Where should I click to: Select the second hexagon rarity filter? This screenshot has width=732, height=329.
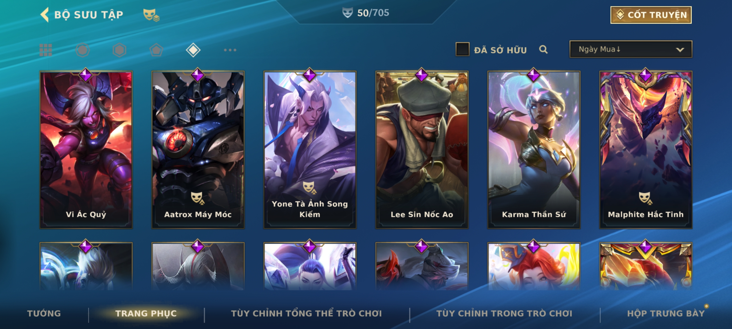pyautogui.click(x=119, y=50)
